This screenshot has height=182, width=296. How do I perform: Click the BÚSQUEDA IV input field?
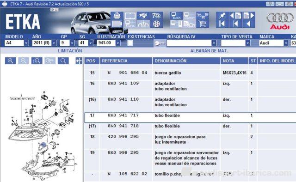[189, 43]
